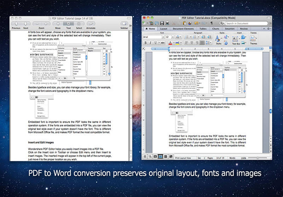Click the Pages 14 of 19 status indicator
The height and width of the screenshot is (197, 283).
click(x=216, y=158)
